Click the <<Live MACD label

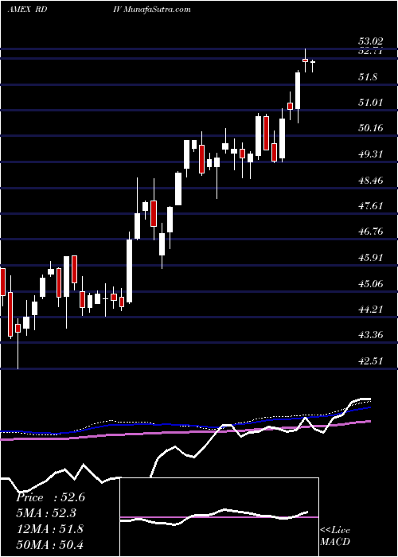335,536
